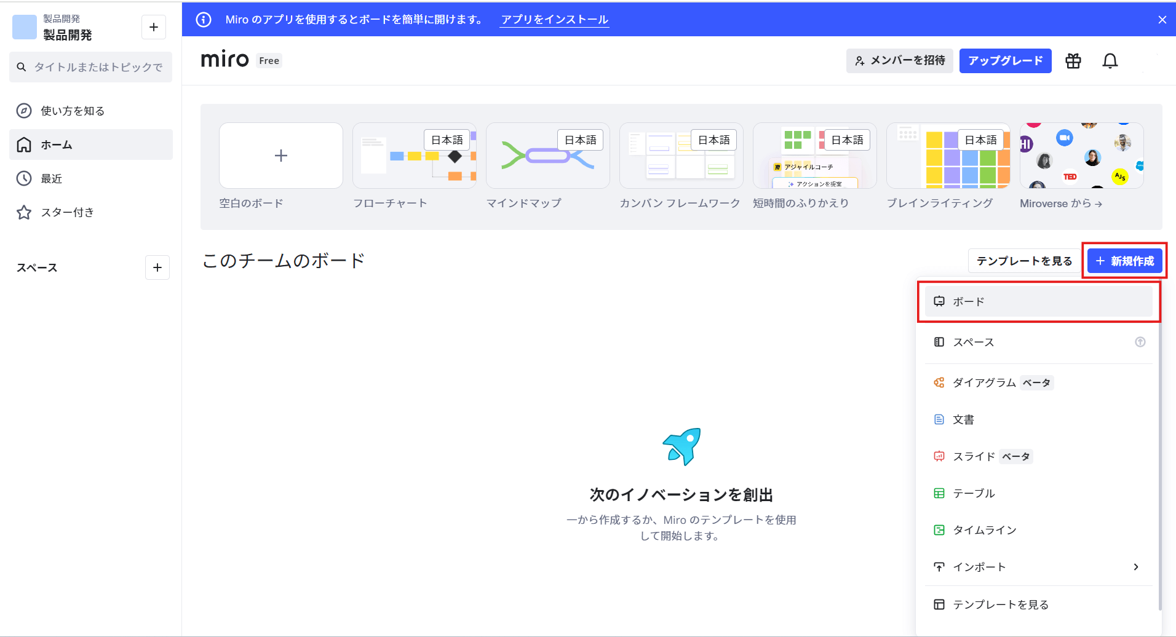Image resolution: width=1176 pixels, height=637 pixels.
Task: Click このチームのボード heading
Action: (284, 261)
